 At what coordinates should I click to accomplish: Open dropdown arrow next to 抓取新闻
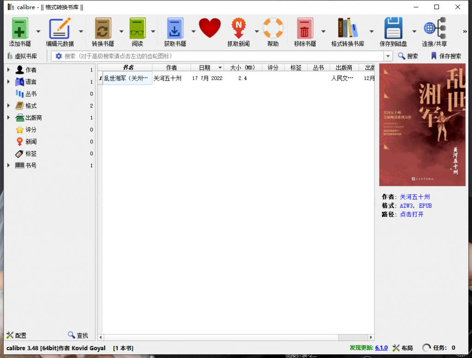(x=257, y=31)
